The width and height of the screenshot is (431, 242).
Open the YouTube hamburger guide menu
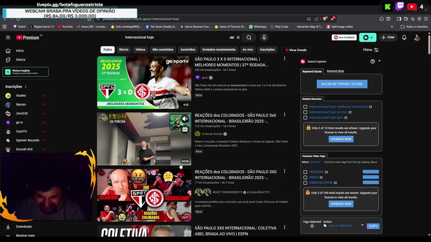coord(8,37)
